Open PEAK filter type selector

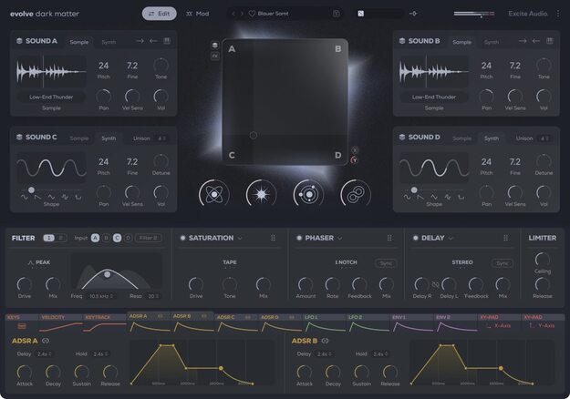tap(39, 262)
